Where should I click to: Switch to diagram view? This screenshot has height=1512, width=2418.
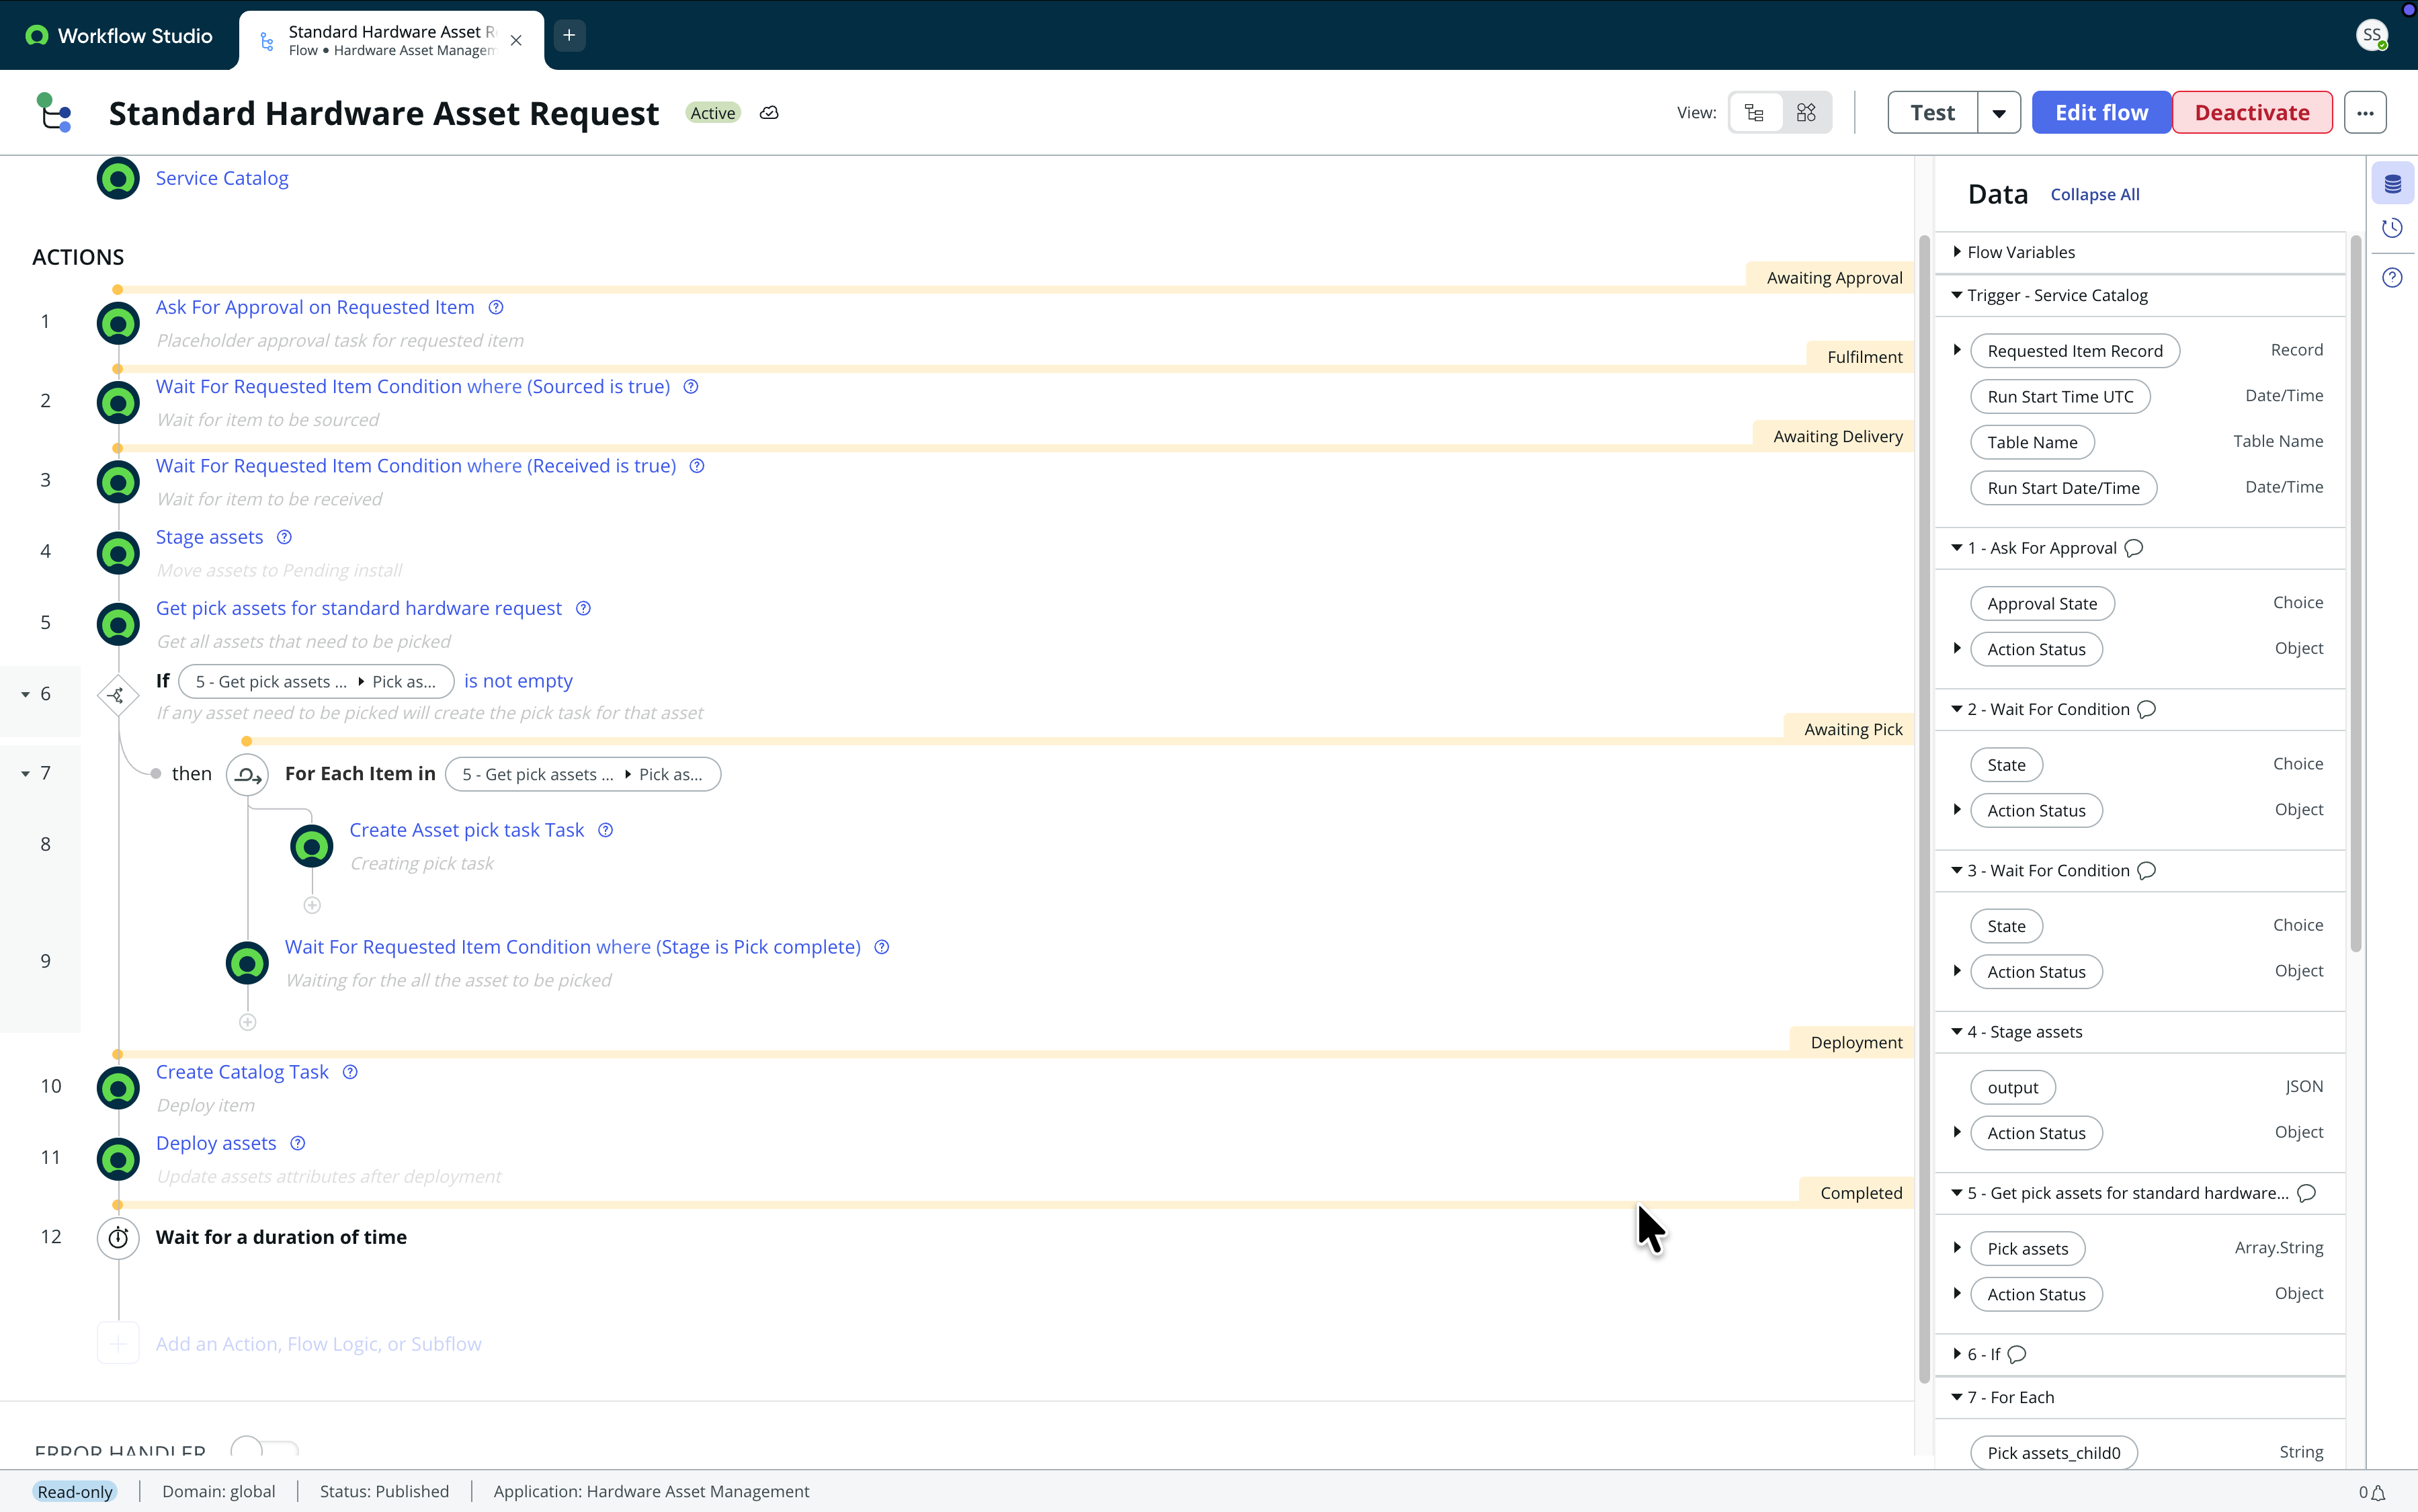[1806, 113]
